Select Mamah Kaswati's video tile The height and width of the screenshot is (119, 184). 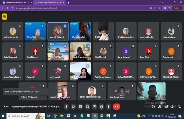click(x=58, y=31)
